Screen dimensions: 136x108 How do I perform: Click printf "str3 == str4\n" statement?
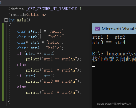point(54,81)
